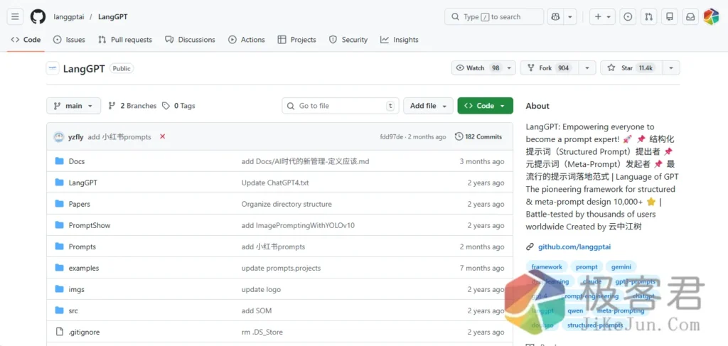This screenshot has width=728, height=346.
Task: Open the Add file dropdown
Action: (x=428, y=106)
